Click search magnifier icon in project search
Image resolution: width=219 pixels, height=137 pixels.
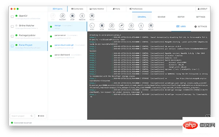[x=31, y=116]
